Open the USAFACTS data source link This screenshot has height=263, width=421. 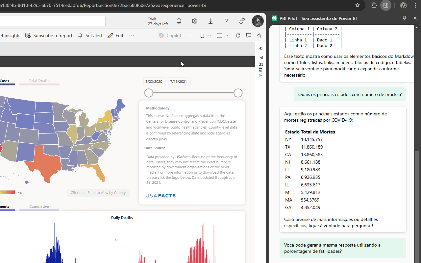(161, 195)
